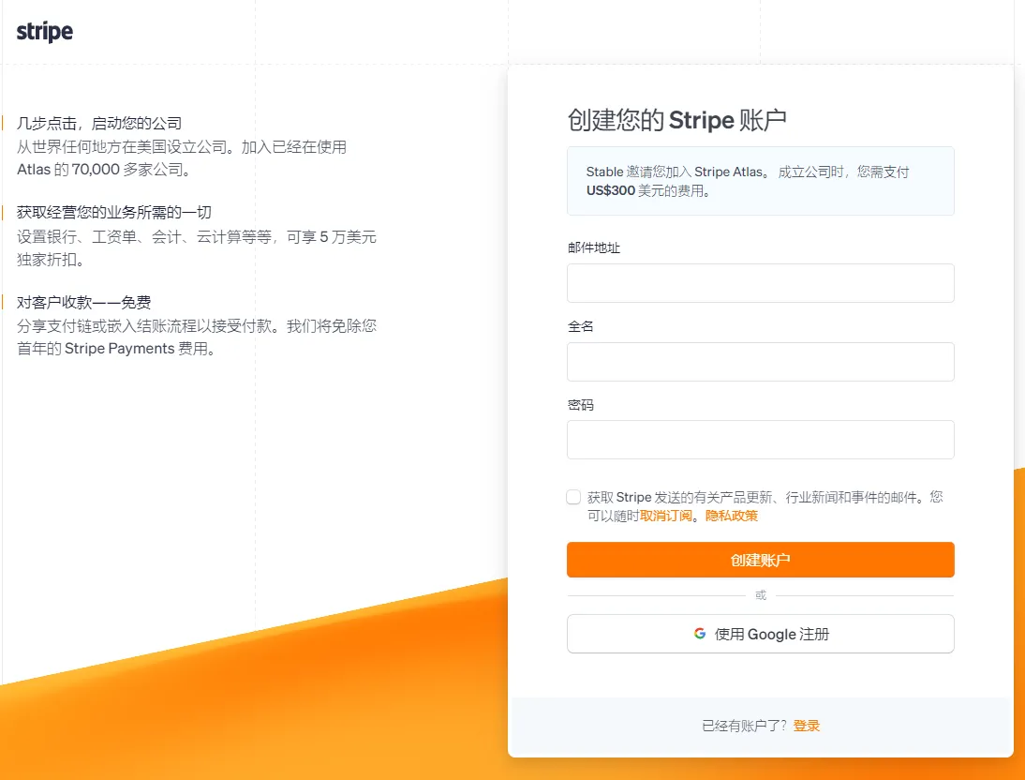This screenshot has width=1025, height=780.
Task: Select the 密码 password field
Action: coord(760,440)
